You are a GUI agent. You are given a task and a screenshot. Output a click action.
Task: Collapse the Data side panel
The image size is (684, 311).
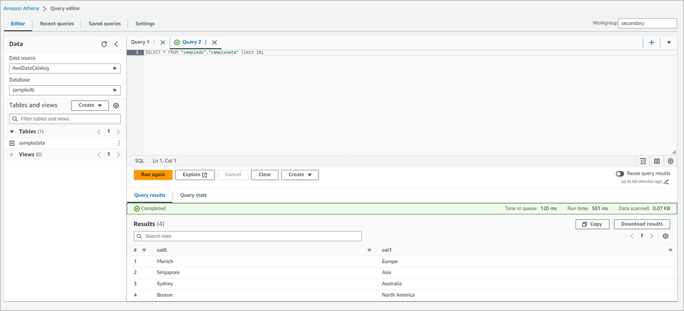pos(116,44)
